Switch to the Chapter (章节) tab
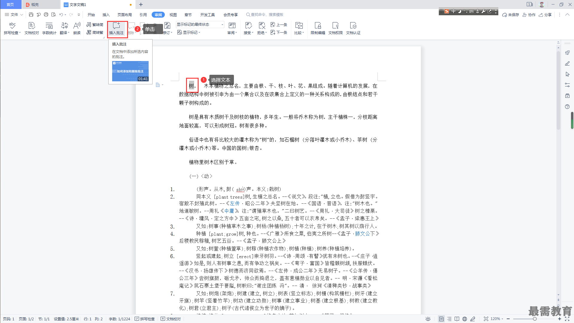The height and width of the screenshot is (323, 574). click(188, 15)
